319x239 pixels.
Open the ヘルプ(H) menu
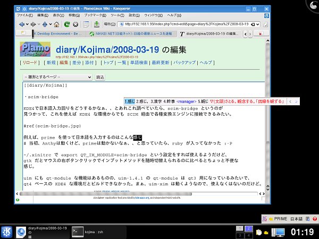pyautogui.click(x=174, y=15)
